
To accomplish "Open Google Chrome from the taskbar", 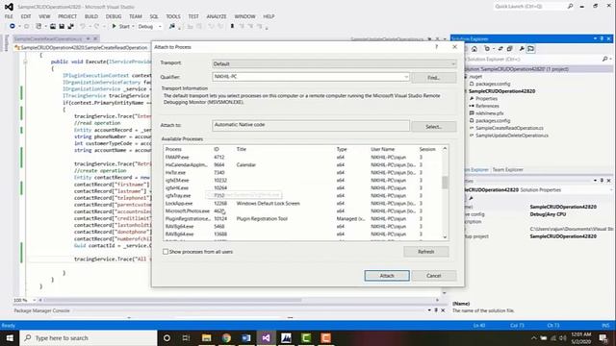I will (x=226, y=337).
